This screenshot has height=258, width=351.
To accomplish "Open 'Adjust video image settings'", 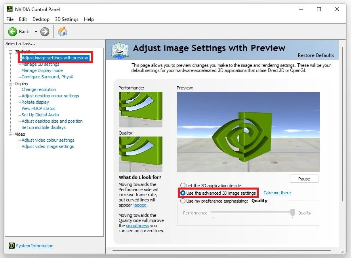I will coord(48,146).
